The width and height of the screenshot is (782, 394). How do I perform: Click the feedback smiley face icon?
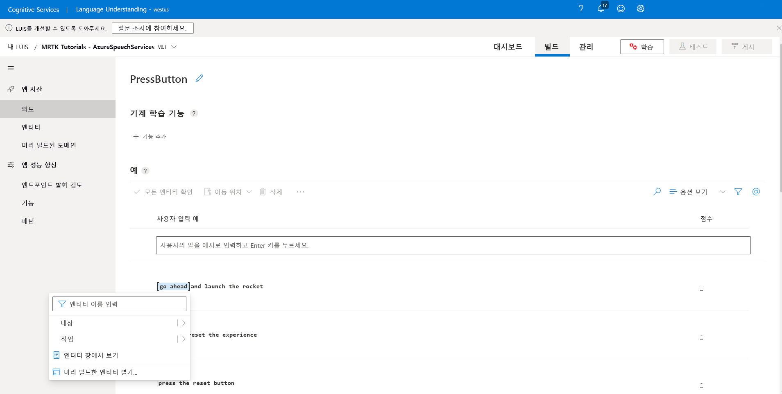[x=621, y=9]
